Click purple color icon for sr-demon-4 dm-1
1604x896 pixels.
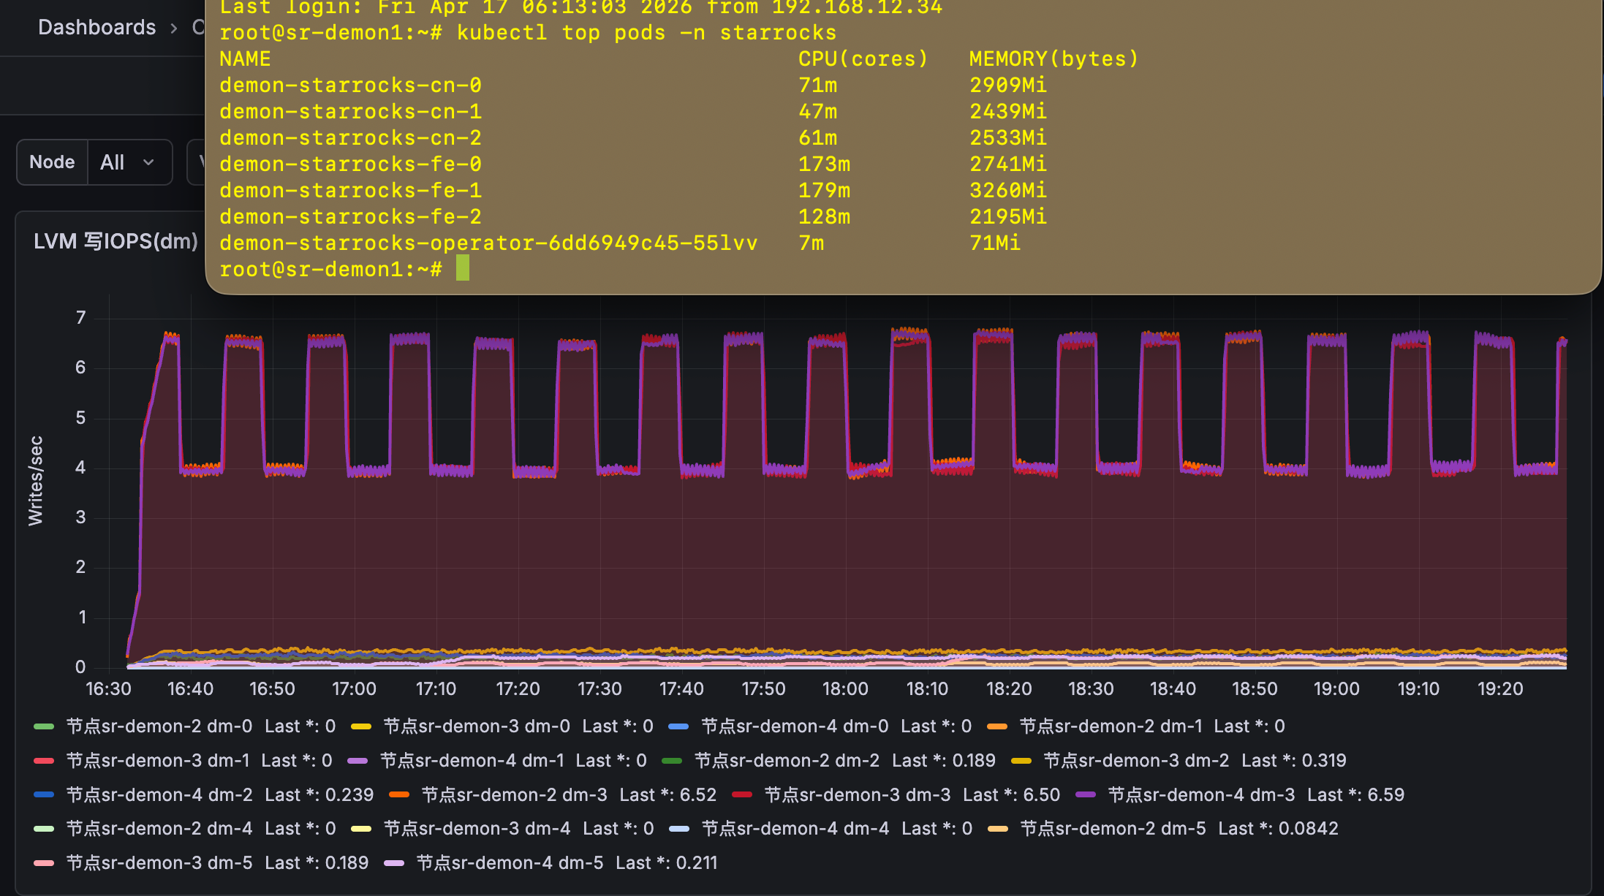(358, 761)
